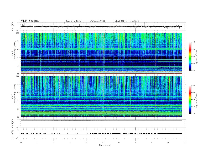Click the 'ch.3(V)' axis label
Viewport: 208px width, 160px height.
pyautogui.click(x=13, y=124)
